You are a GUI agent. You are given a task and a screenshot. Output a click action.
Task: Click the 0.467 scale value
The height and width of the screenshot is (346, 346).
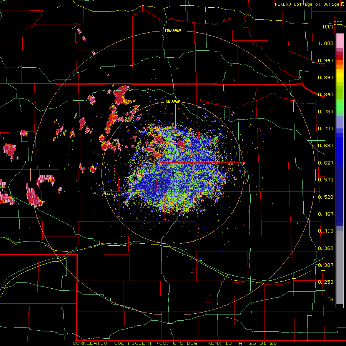[326, 214]
